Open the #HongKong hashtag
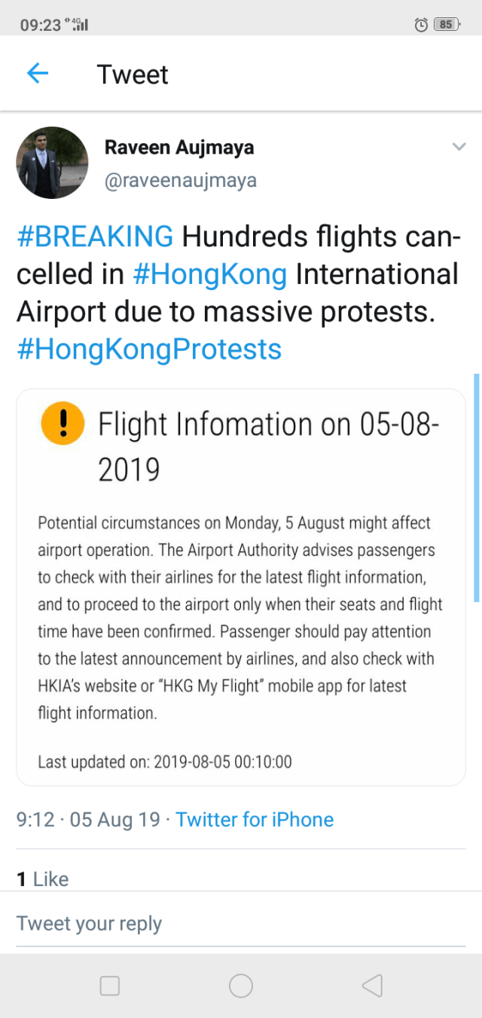 (209, 274)
